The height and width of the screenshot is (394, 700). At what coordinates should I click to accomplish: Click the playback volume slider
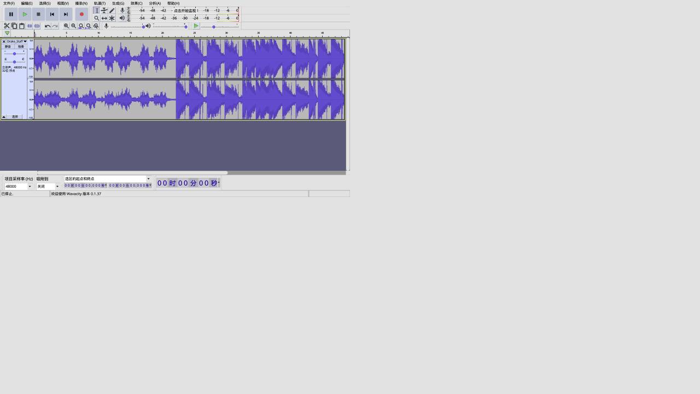coord(170,26)
